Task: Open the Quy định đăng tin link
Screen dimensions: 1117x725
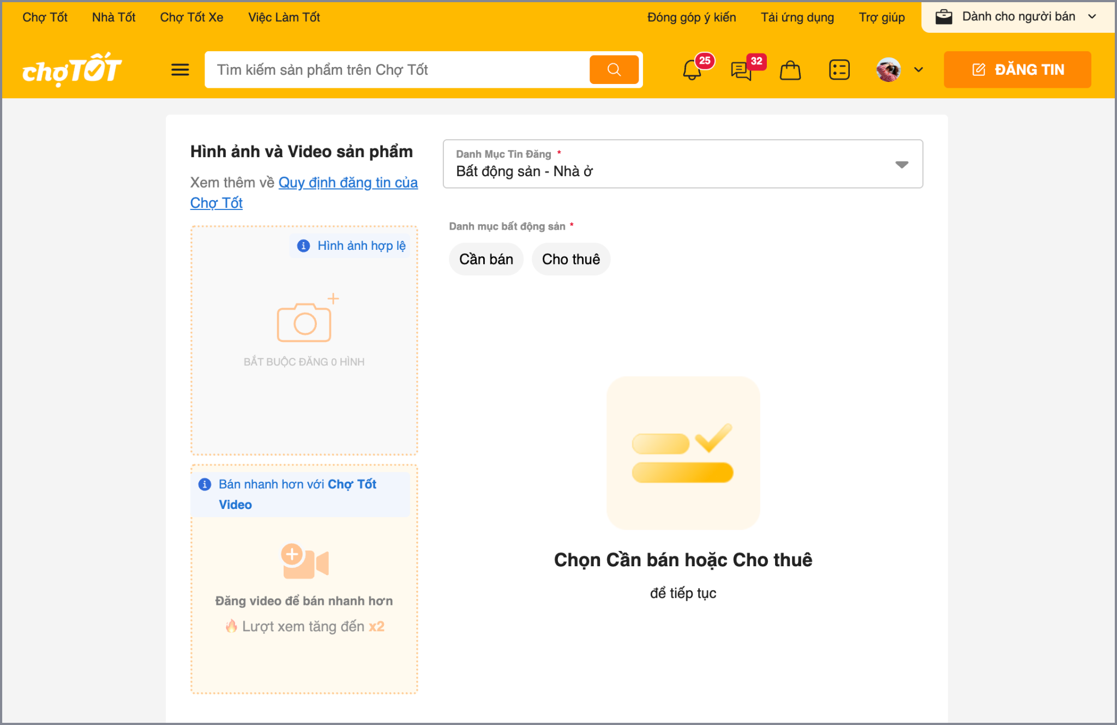Action: (x=347, y=183)
